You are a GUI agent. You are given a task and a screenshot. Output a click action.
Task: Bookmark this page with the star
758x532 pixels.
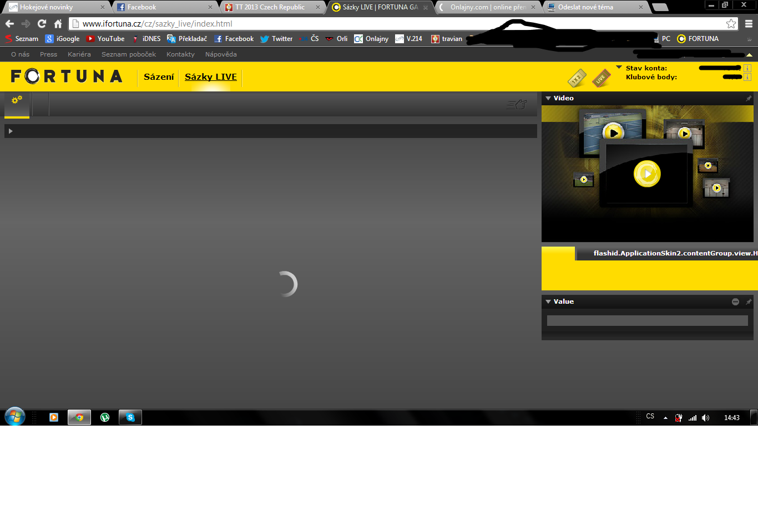coord(731,24)
